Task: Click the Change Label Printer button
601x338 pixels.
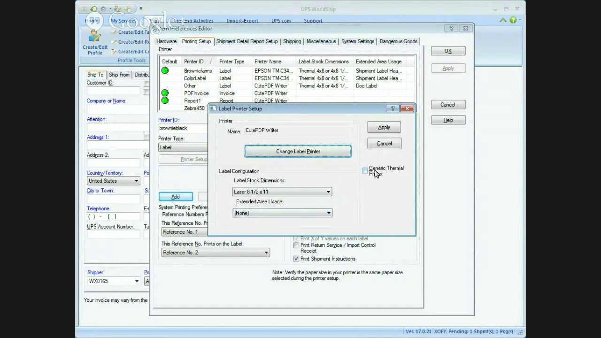Action: pyautogui.click(x=298, y=151)
